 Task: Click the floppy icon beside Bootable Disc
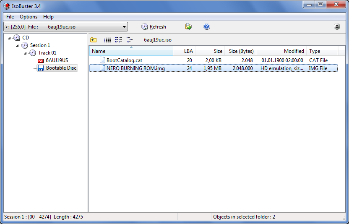point(41,68)
